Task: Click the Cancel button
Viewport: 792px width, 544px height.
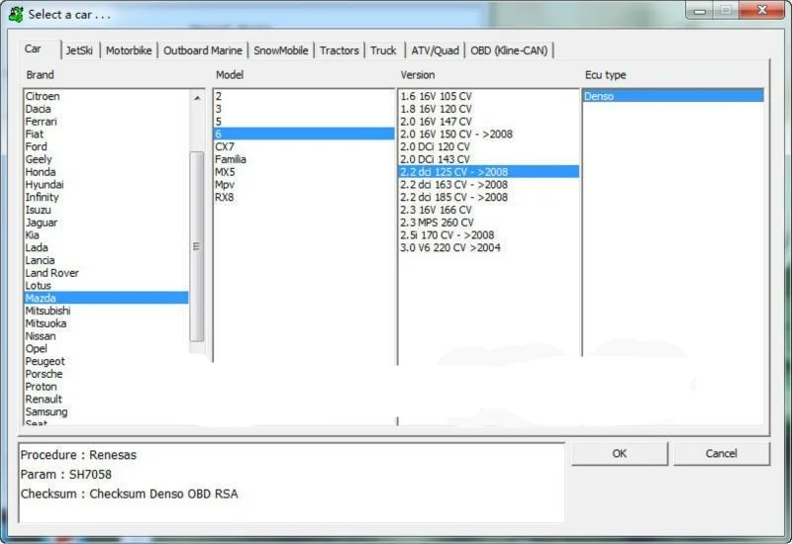Action: 721,453
